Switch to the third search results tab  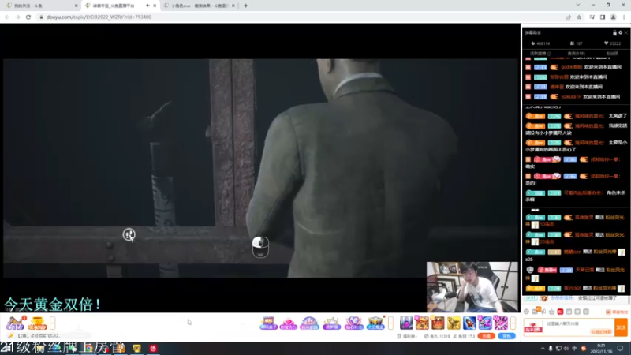point(200,6)
